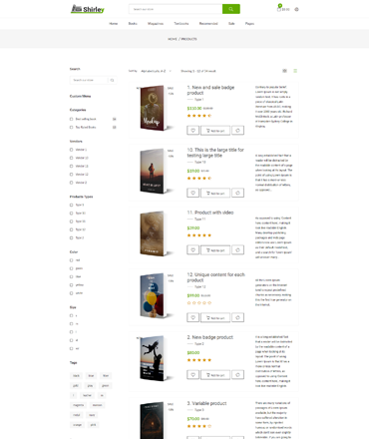This screenshot has height=439, width=369.
Task: Select the 'maroon' tag
Action: click(x=97, y=405)
